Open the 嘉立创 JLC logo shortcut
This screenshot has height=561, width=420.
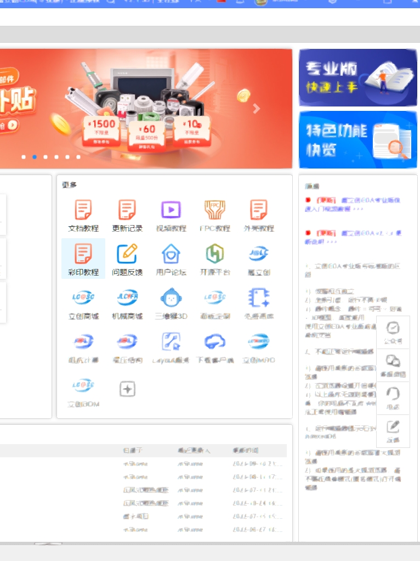(259, 253)
